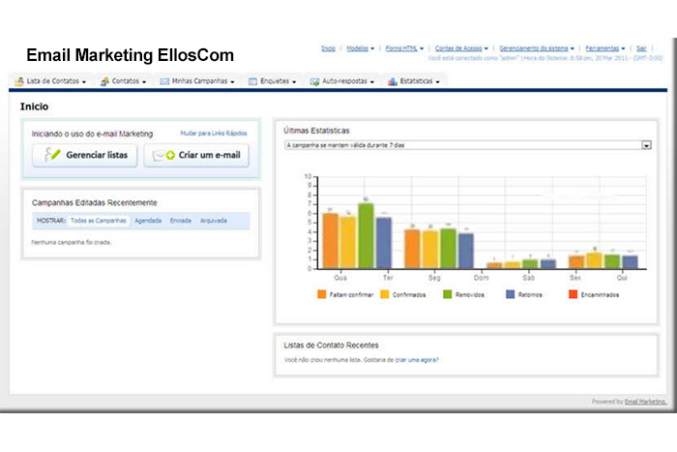Image resolution: width=677 pixels, height=452 pixels.
Task: Click the Minhas Campanhas envelope icon
Action: [x=163, y=82]
